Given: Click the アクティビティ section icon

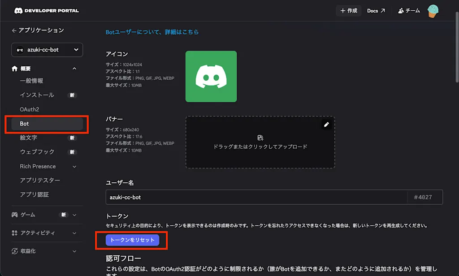Looking at the screenshot, I should [x=15, y=233].
